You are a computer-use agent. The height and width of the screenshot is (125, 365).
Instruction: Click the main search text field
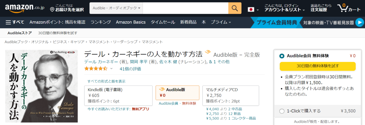(x=185, y=8)
